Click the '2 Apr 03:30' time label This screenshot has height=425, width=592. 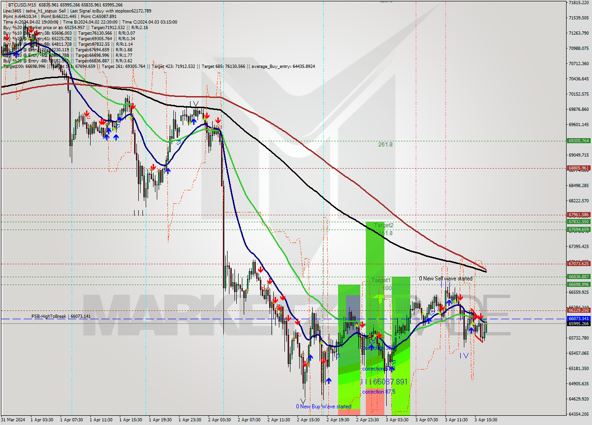pyautogui.click(x=220, y=420)
